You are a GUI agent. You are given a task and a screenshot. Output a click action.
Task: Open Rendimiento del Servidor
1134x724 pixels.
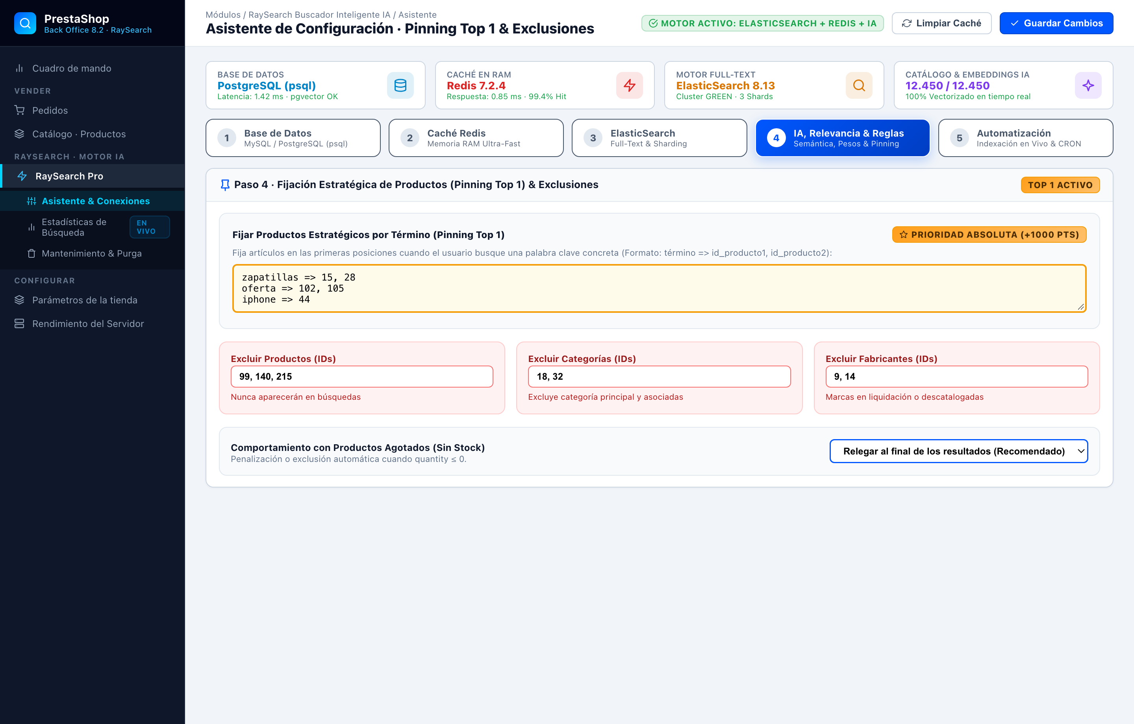92,323
